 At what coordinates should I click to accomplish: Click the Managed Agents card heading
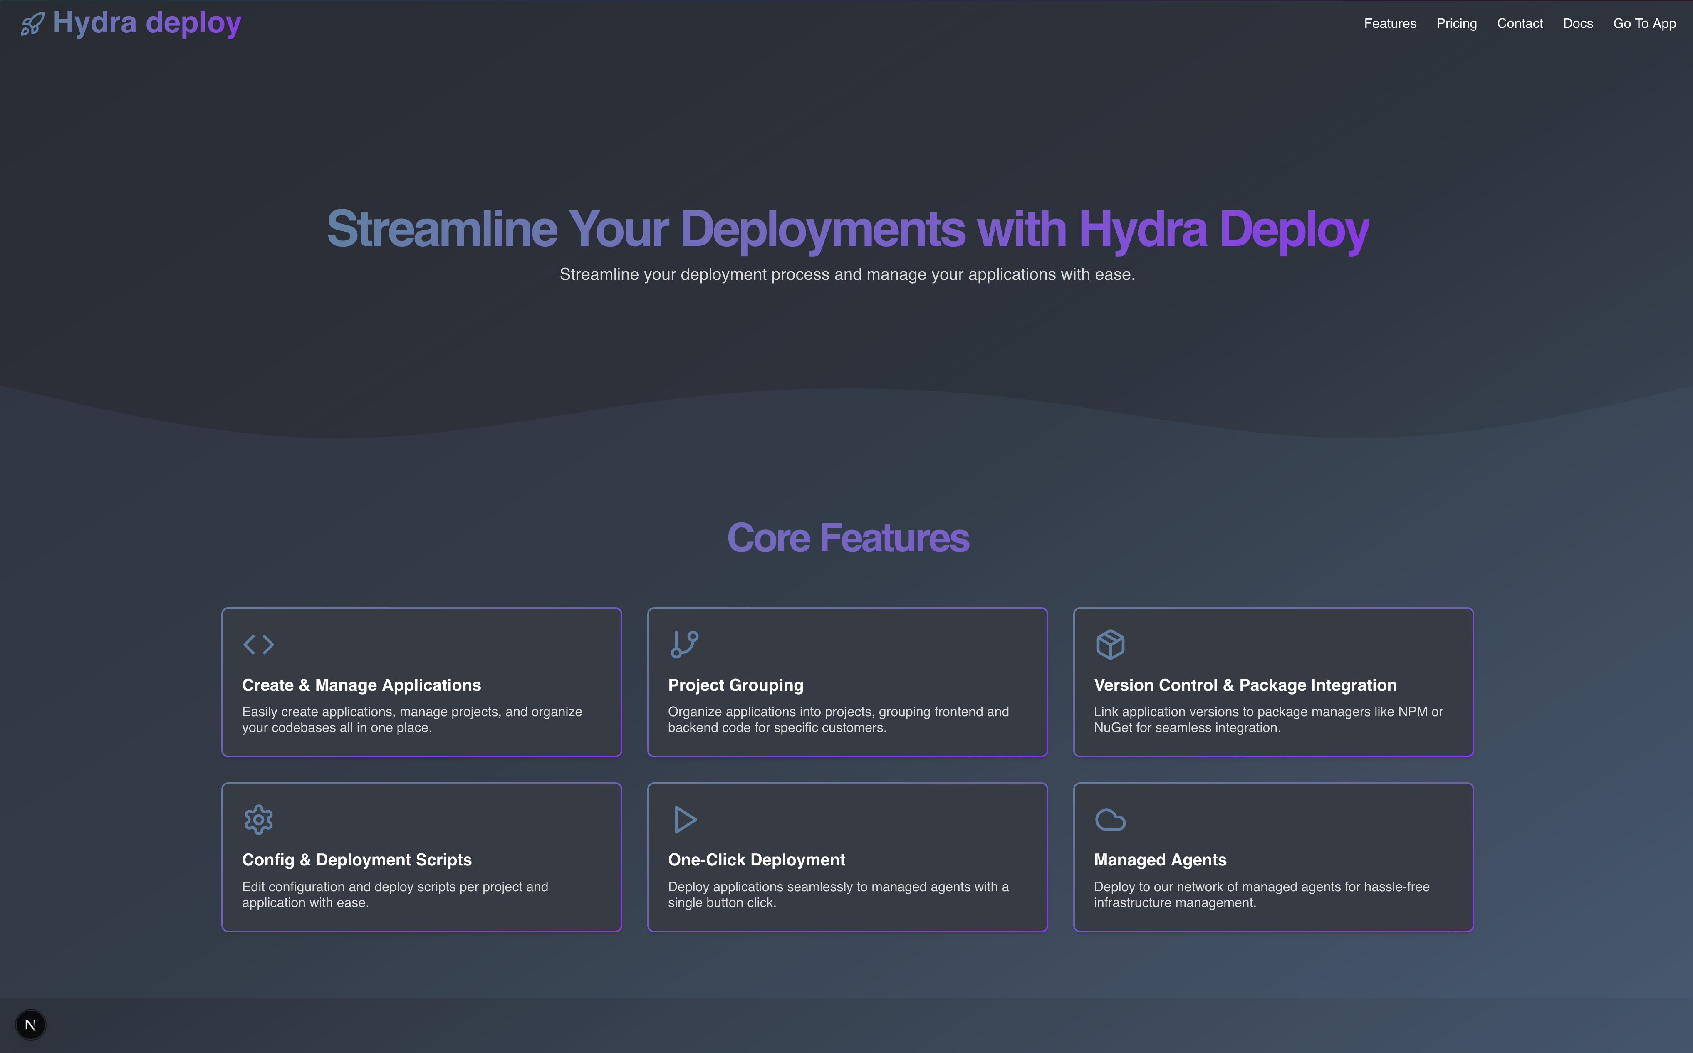pyautogui.click(x=1160, y=860)
